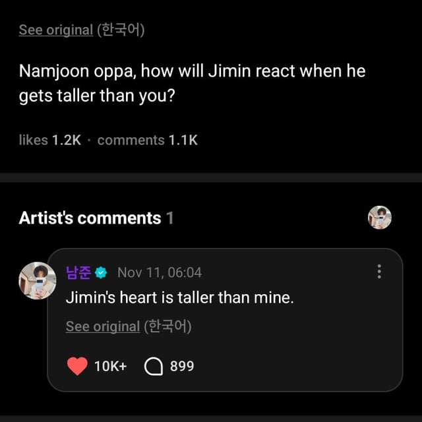The image size is (422, 422).
Task: Tap the red heart like icon
Action: (77, 366)
